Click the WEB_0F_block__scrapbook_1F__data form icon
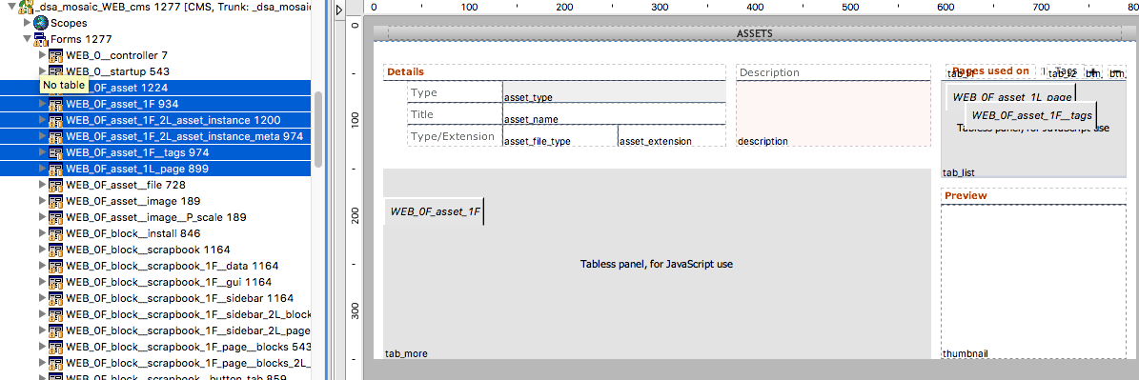The image size is (1139, 380). tap(55, 266)
